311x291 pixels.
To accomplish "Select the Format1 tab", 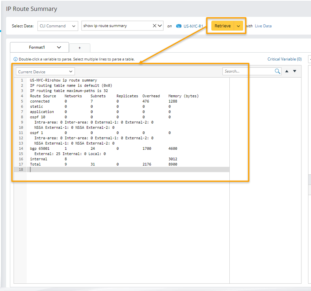I will click(37, 47).
